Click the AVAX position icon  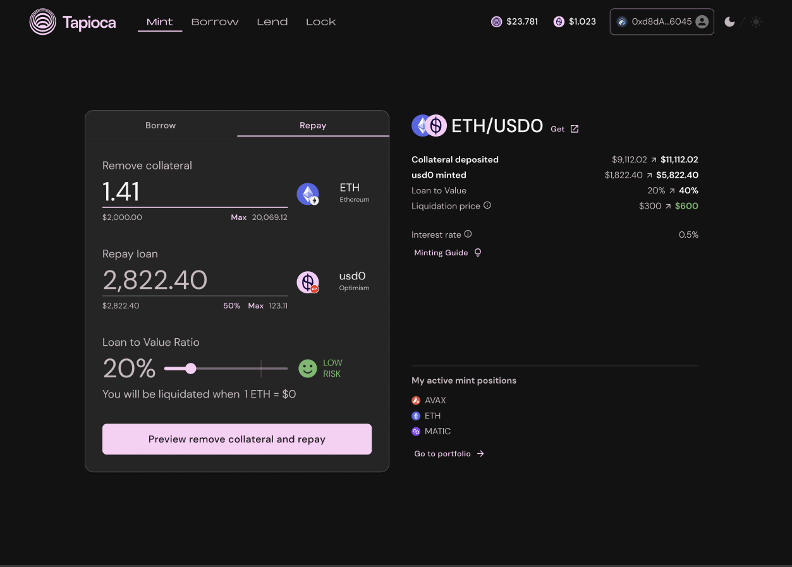pyautogui.click(x=416, y=400)
